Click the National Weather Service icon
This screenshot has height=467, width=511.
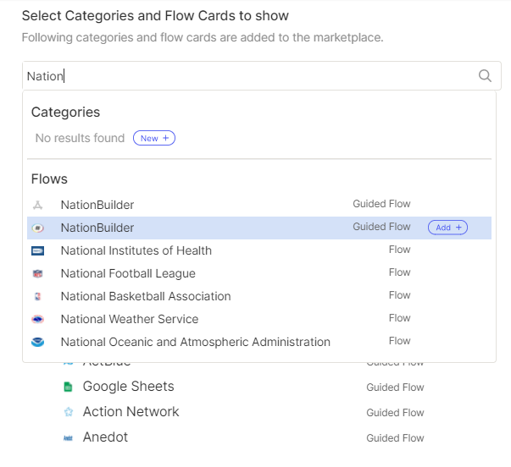point(38,319)
